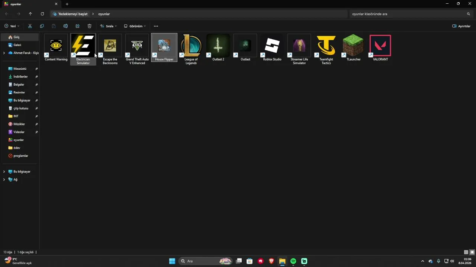Open the more options ellipsis menu
This screenshot has width=476, height=267.
(x=156, y=26)
